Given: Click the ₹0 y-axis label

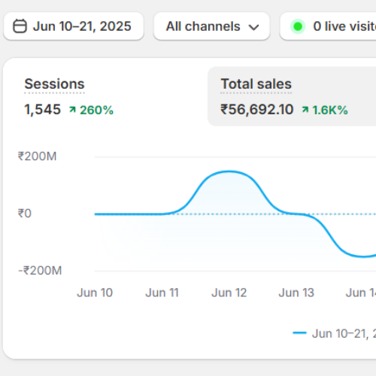Looking at the screenshot, I should pyautogui.click(x=24, y=214).
